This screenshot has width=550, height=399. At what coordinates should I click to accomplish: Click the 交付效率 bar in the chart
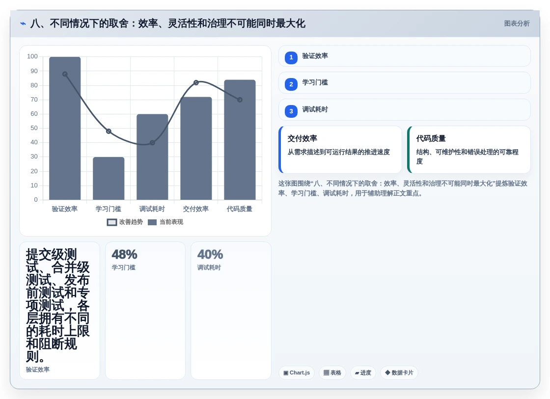click(x=196, y=148)
